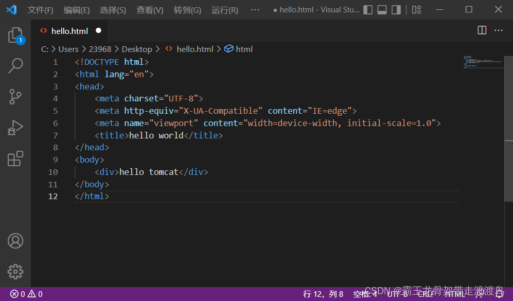
Task: Click the Desktop breadcrumb segment
Action: point(137,49)
